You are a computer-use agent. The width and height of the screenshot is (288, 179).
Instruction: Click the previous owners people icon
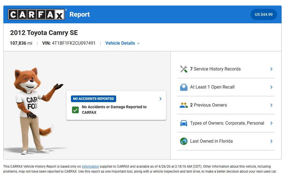[184, 105]
